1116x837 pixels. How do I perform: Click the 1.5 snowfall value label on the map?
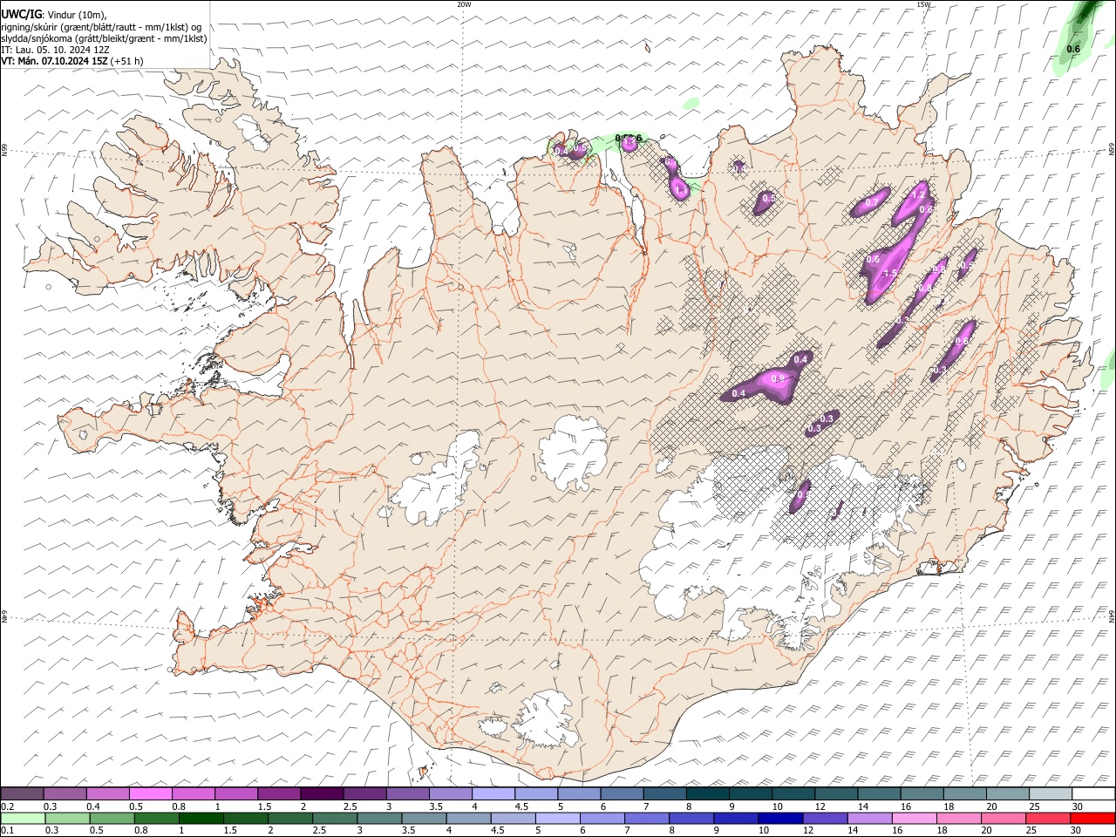coord(890,273)
